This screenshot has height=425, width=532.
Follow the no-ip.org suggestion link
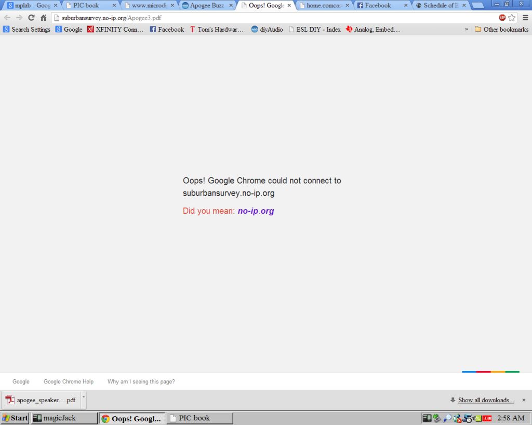point(256,211)
